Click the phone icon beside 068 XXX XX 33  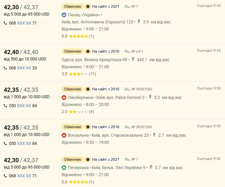[5, 68]
